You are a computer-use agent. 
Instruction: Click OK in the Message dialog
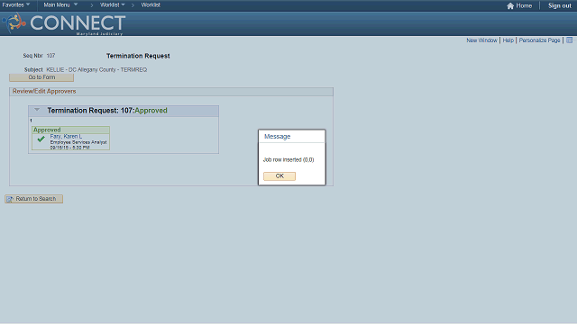coord(279,176)
